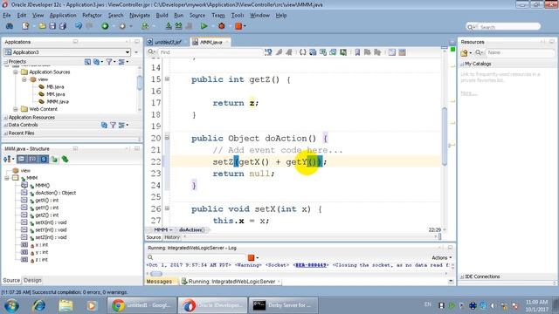Click the Windows Start button
This screenshot has width=559, height=314.
(x=11, y=305)
